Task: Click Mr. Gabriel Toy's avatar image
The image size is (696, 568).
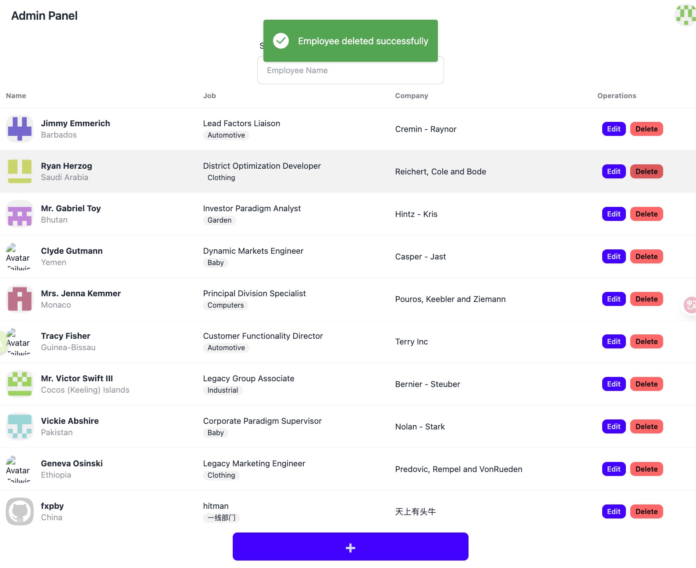Action: click(x=20, y=214)
